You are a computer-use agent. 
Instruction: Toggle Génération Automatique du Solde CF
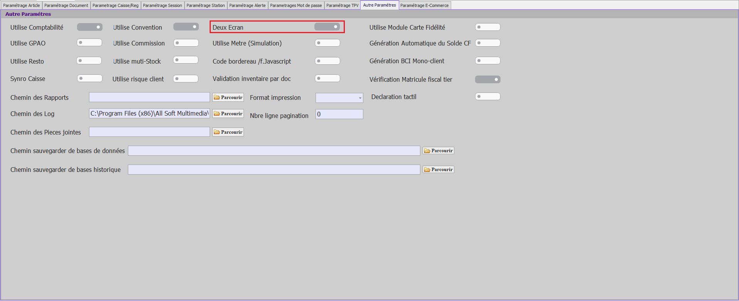coord(488,43)
